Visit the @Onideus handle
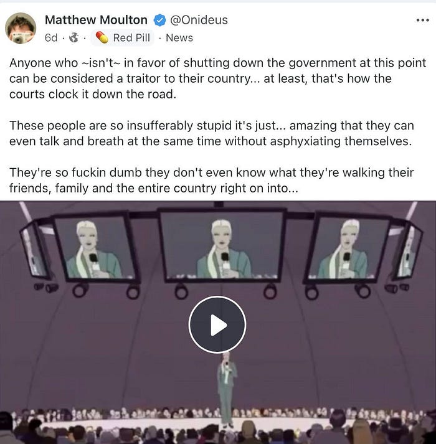Image resolution: width=436 pixels, height=444 pixels. click(x=199, y=20)
